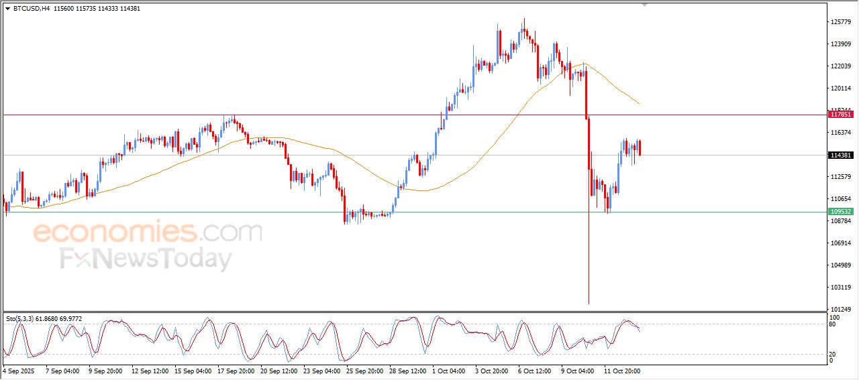
Task: Click the stochastic 20 level label
Action: (834, 353)
